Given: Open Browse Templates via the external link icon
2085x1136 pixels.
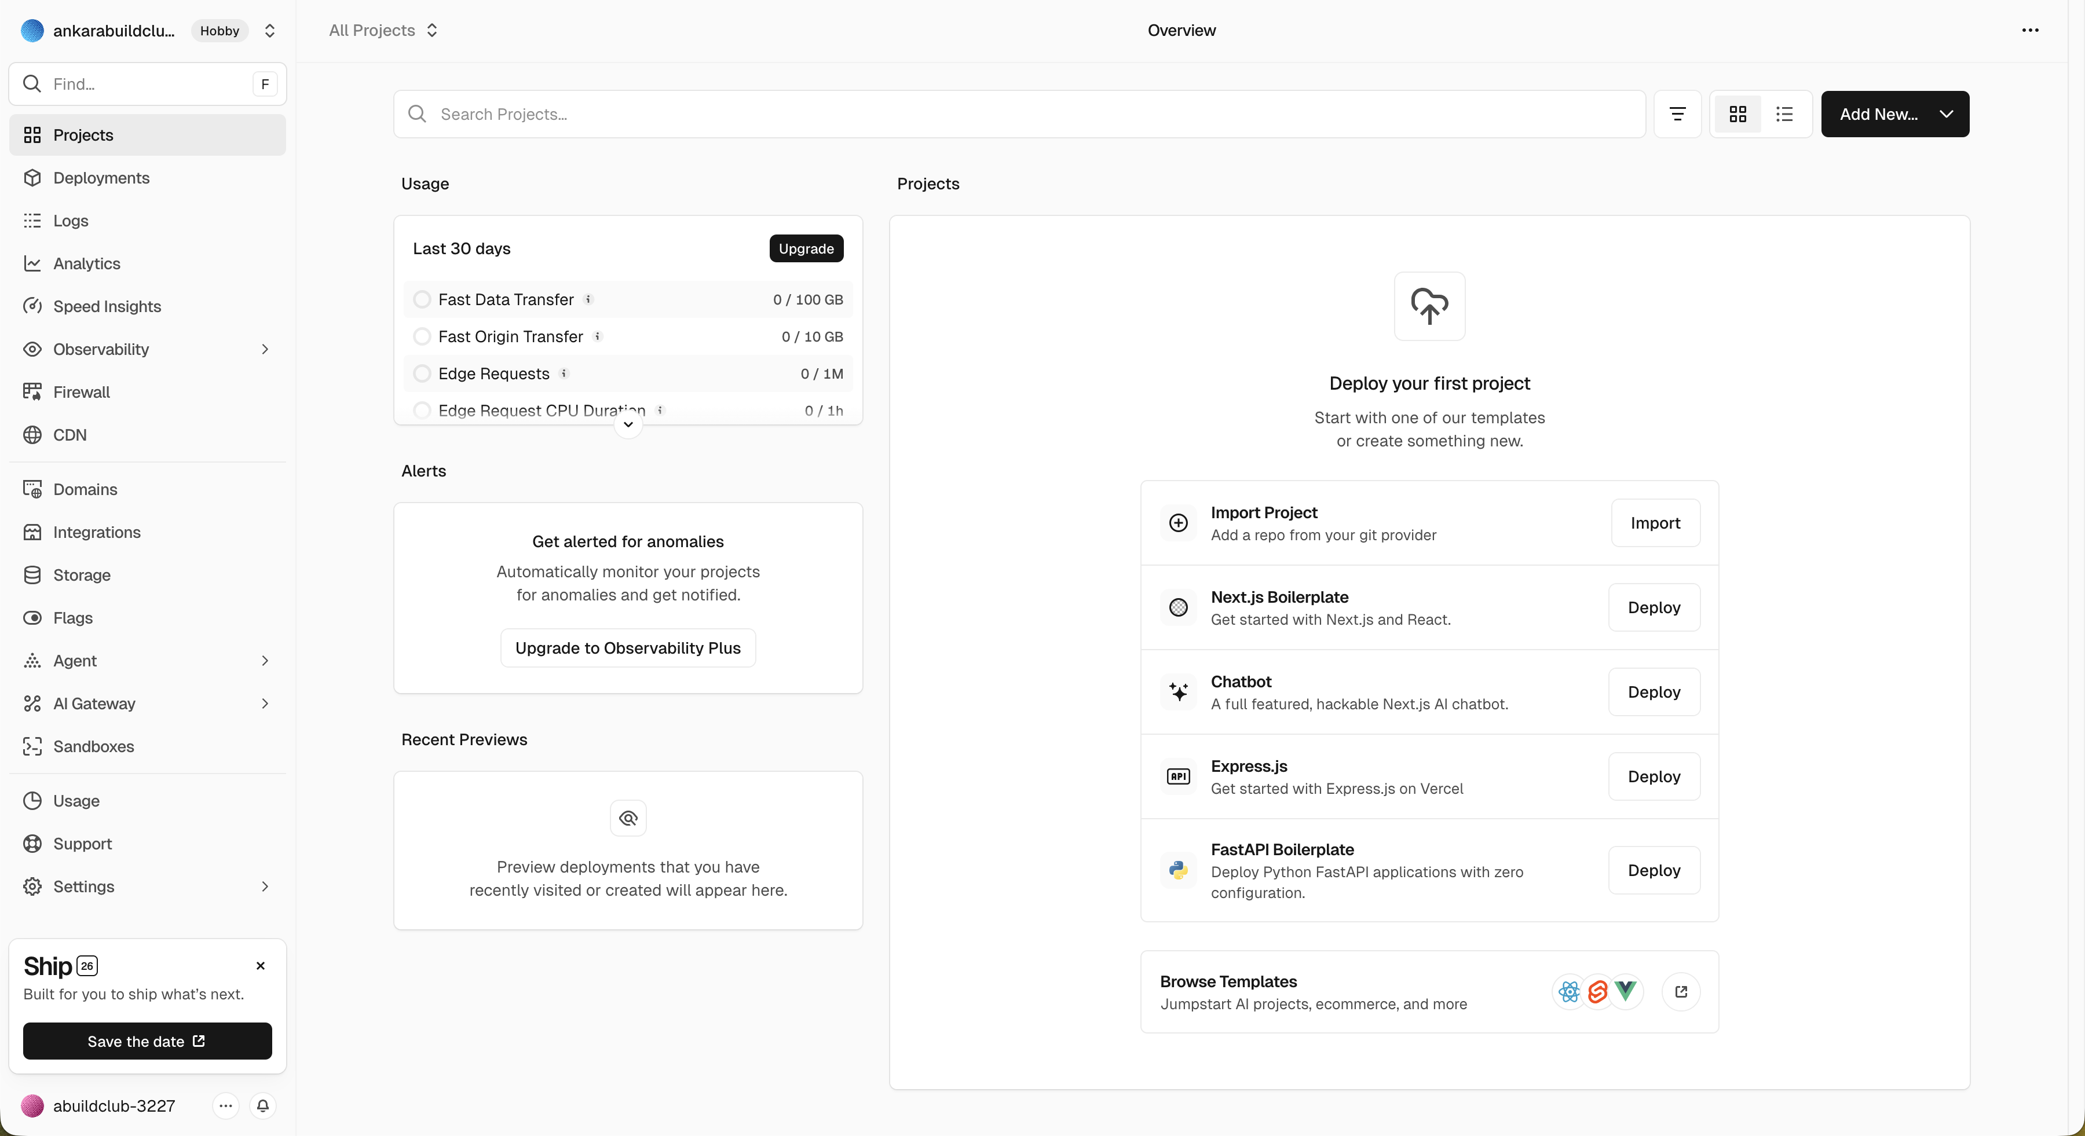Looking at the screenshot, I should (1681, 991).
